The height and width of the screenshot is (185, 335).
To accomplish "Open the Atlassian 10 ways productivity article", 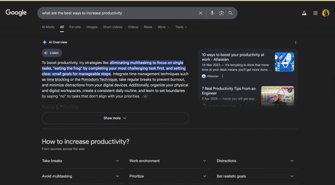I will click(233, 57).
